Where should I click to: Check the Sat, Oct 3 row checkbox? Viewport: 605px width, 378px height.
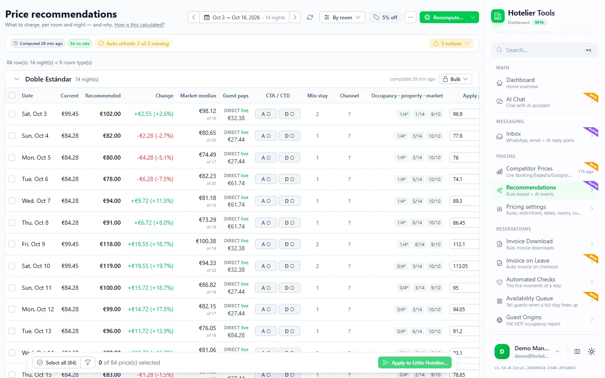(12, 114)
